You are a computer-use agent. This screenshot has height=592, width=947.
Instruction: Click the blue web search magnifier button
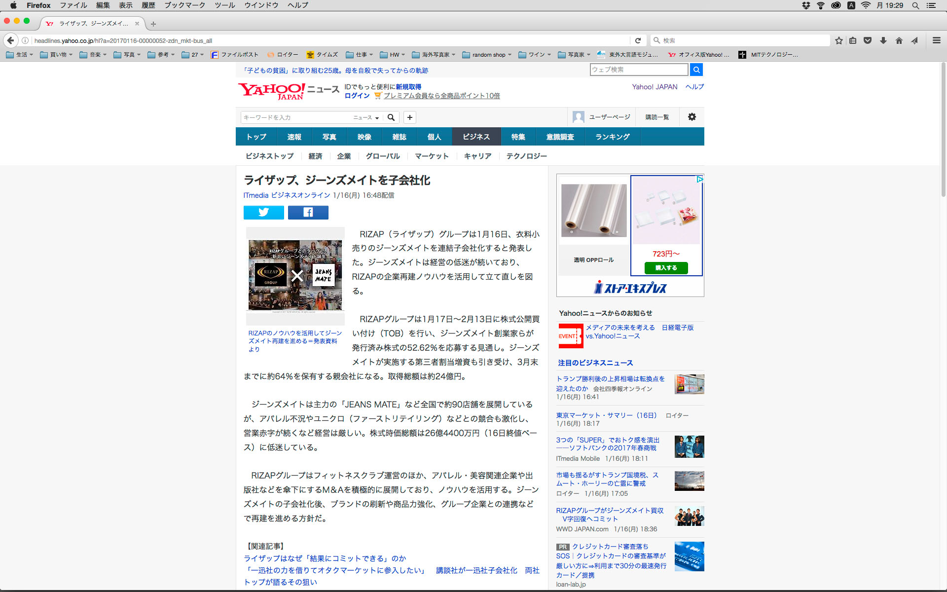click(696, 70)
